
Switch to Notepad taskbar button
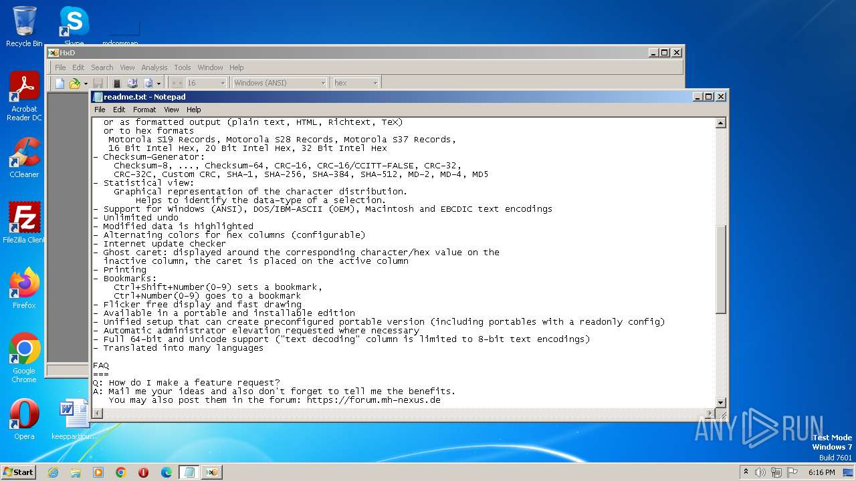189,472
